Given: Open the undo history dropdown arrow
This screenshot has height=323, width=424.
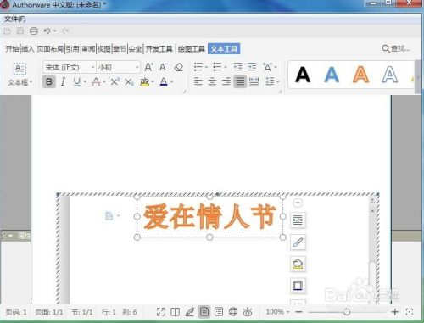Looking at the screenshot, I should tap(55, 31).
